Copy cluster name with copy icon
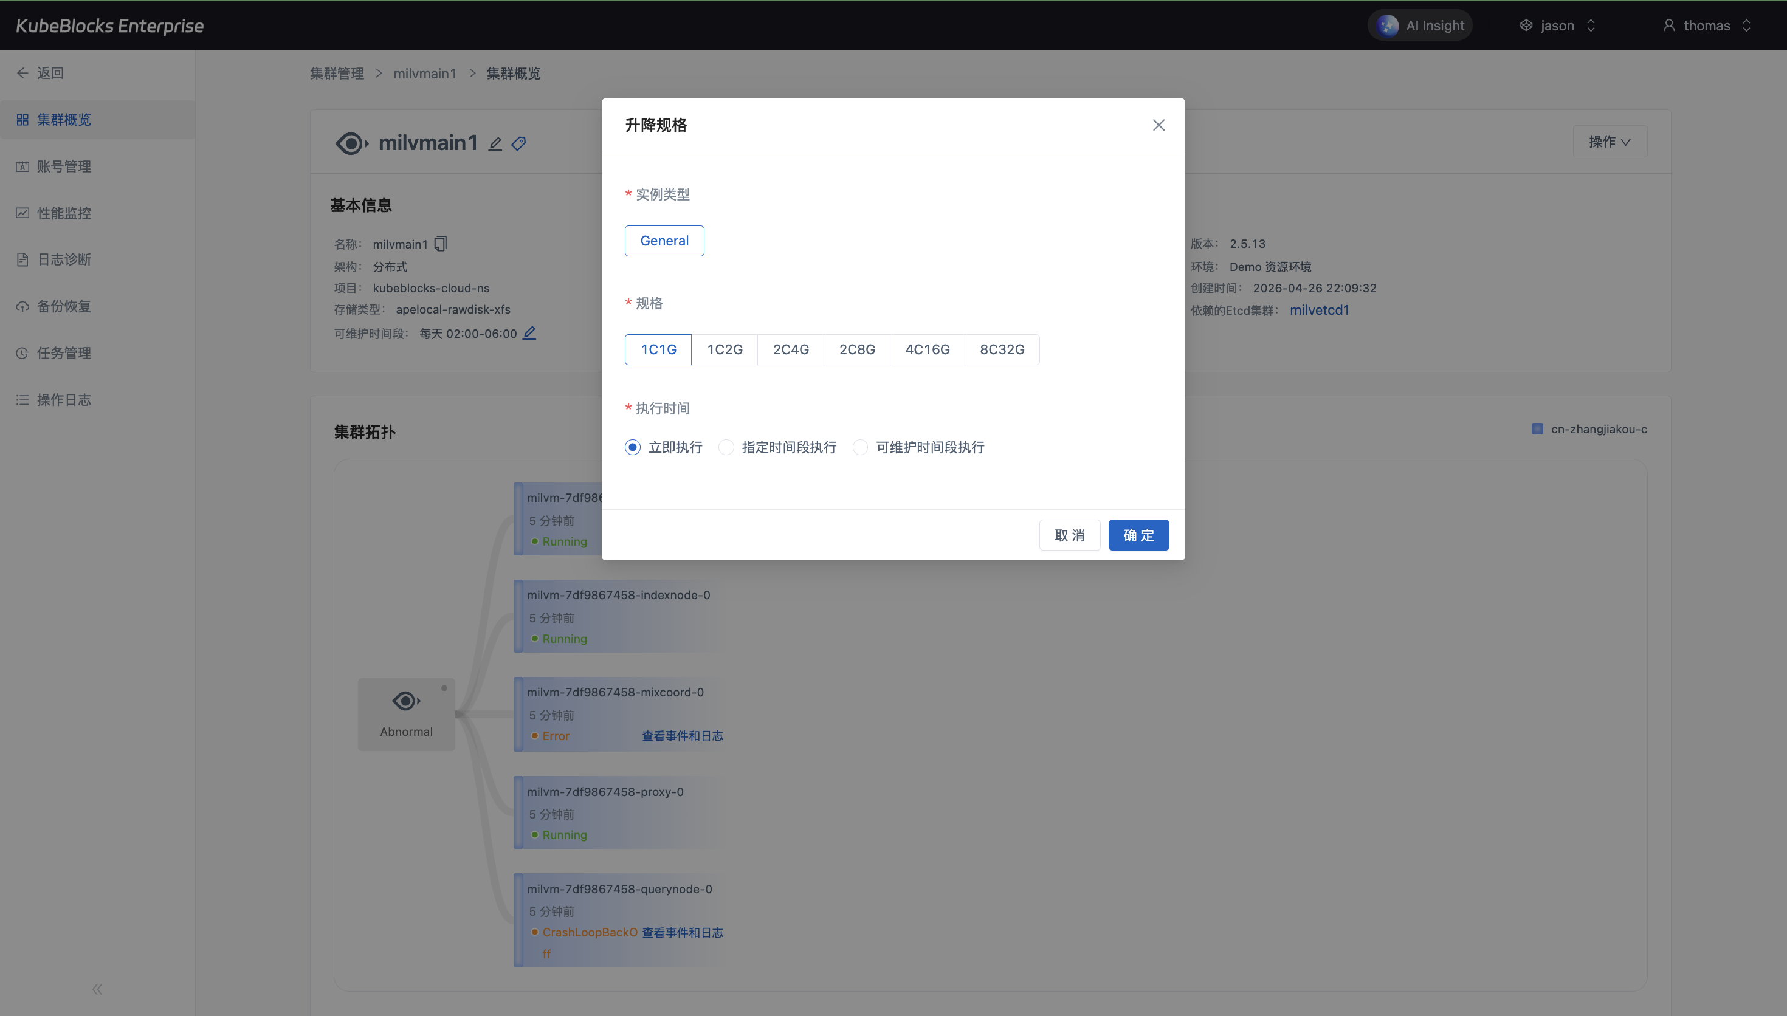This screenshot has width=1787, height=1016. pyautogui.click(x=440, y=244)
